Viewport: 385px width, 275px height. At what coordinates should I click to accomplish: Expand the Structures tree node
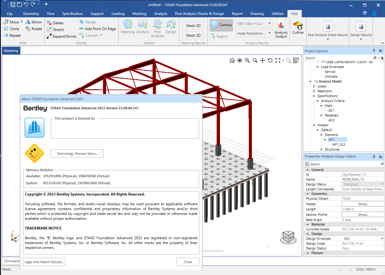point(321,149)
